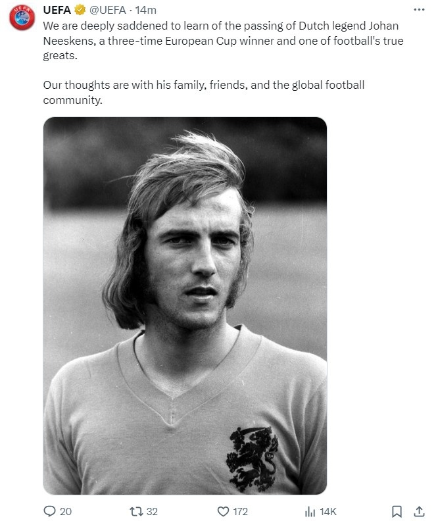Open the 14m timestamp link
The width and height of the screenshot is (438, 521).
pos(145,10)
